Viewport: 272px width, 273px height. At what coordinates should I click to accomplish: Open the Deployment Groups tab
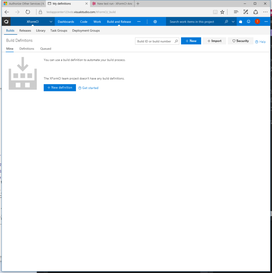click(x=86, y=30)
